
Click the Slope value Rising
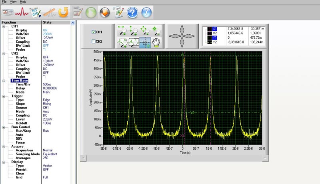click(x=47, y=104)
